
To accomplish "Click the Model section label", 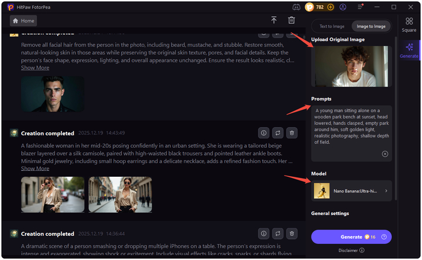I will [x=319, y=174].
